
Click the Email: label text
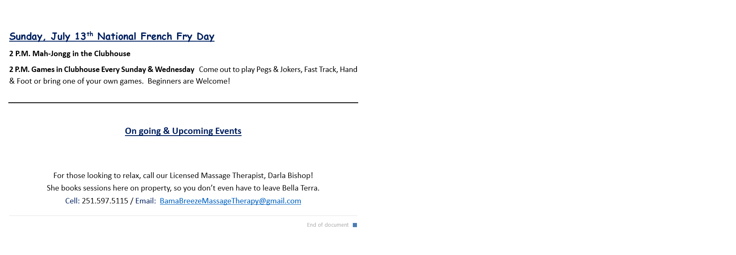[x=146, y=201]
